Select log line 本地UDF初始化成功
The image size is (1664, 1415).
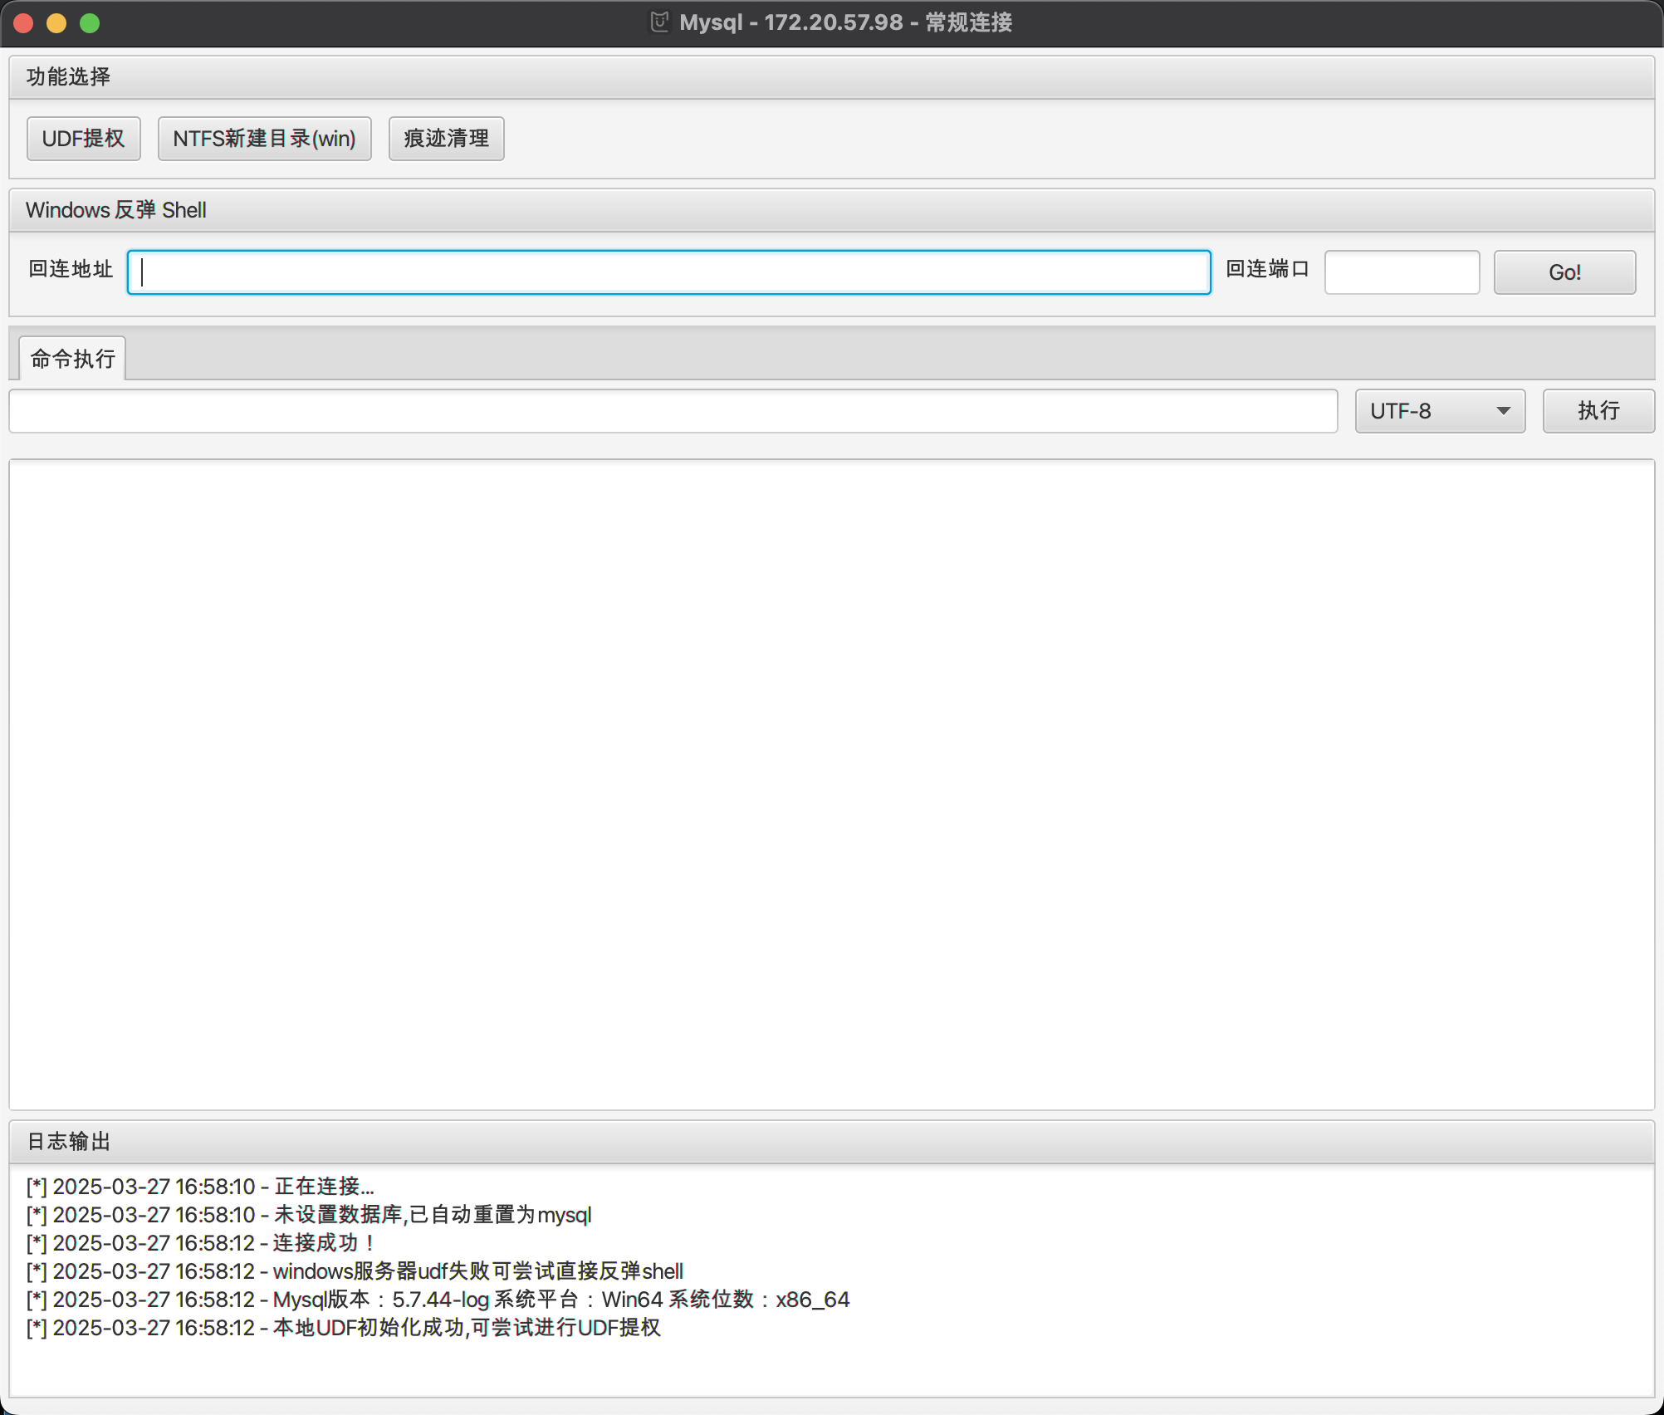pyautogui.click(x=343, y=1328)
